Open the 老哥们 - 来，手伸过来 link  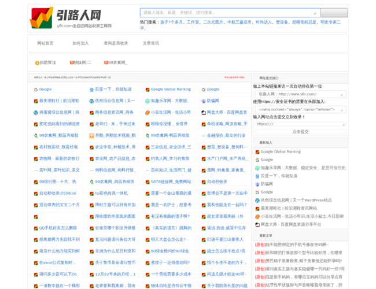tap(115, 124)
